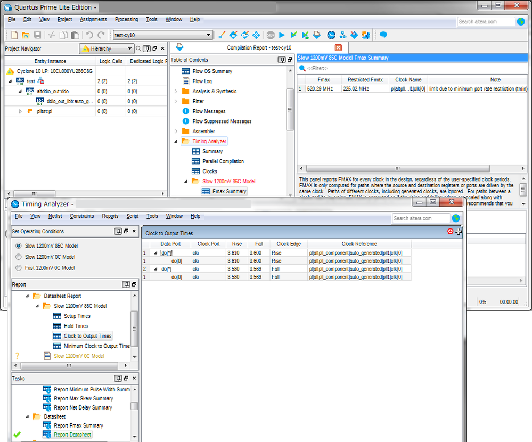532x442 pixels.
Task: Select Slow 1200mV 85C Model radio button
Action: (19, 246)
